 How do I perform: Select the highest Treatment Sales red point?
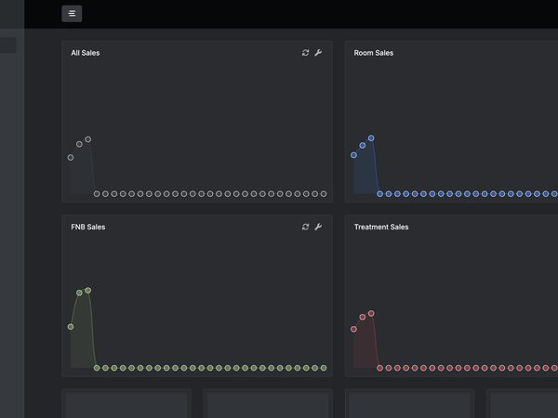click(x=371, y=314)
